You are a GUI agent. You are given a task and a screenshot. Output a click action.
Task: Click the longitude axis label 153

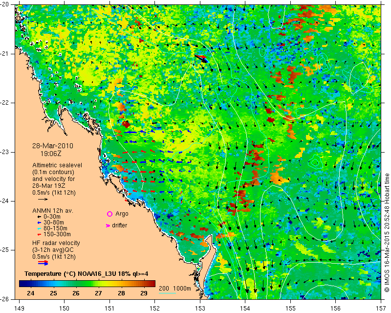click(x=200, y=309)
